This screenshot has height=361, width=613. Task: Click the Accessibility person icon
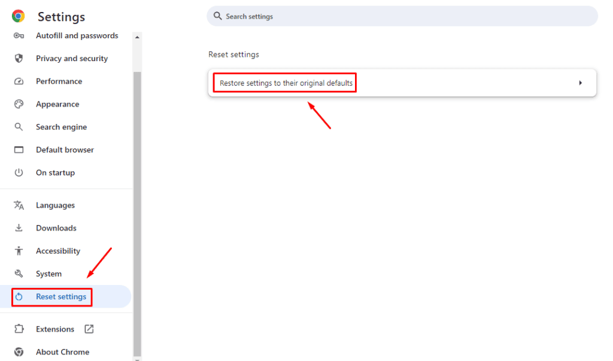coord(19,251)
